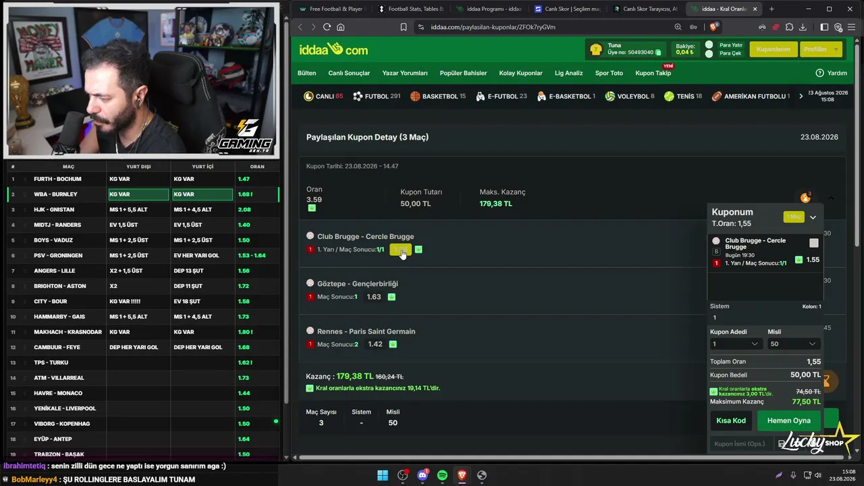864x486 pixels.
Task: Copy the member number 50493040
Action: 658,53
